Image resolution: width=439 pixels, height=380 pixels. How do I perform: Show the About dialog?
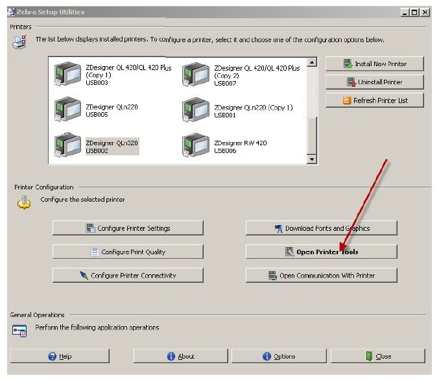click(180, 356)
